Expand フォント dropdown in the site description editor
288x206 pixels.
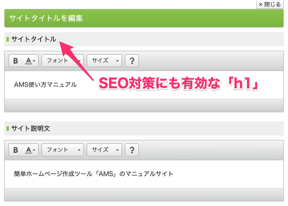tap(62, 150)
